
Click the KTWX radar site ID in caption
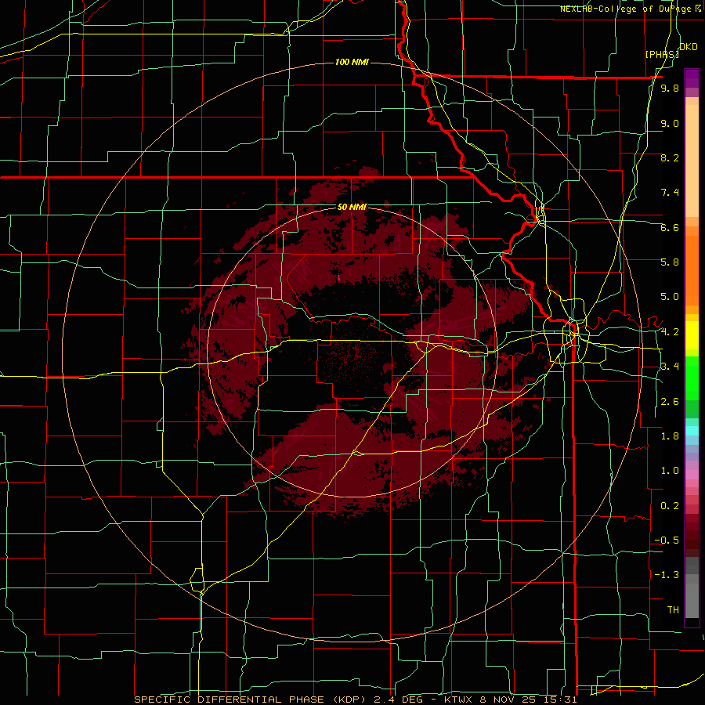(458, 700)
